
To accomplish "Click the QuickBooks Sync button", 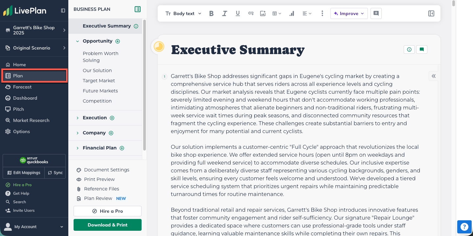I will pyautogui.click(x=55, y=173).
